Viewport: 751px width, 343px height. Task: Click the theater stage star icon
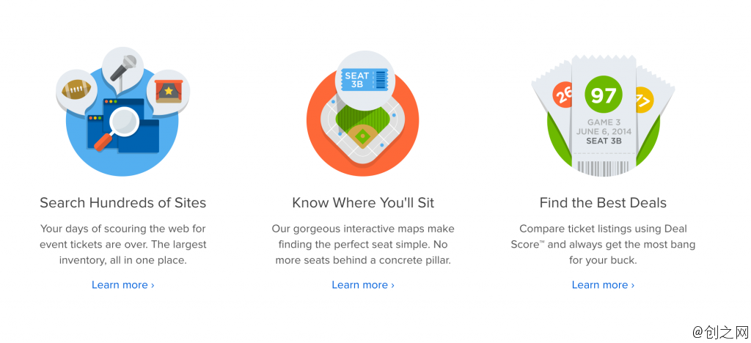click(169, 91)
